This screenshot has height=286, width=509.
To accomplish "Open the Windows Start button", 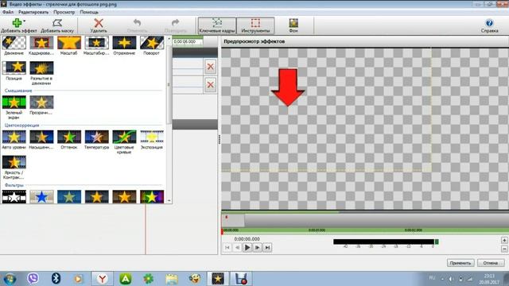I will coord(10,279).
